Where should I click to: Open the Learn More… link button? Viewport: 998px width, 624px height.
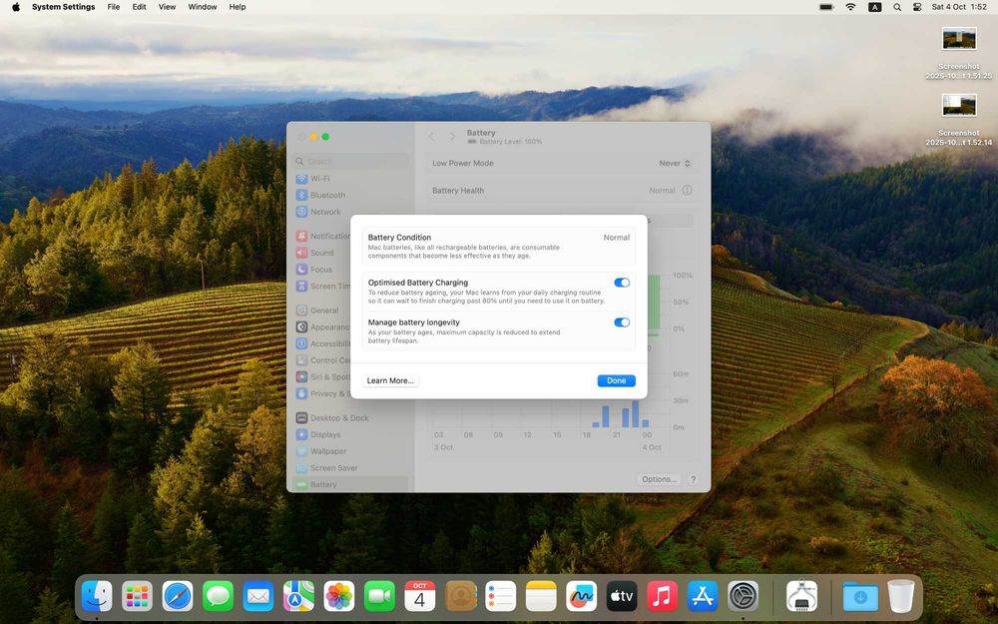(390, 380)
